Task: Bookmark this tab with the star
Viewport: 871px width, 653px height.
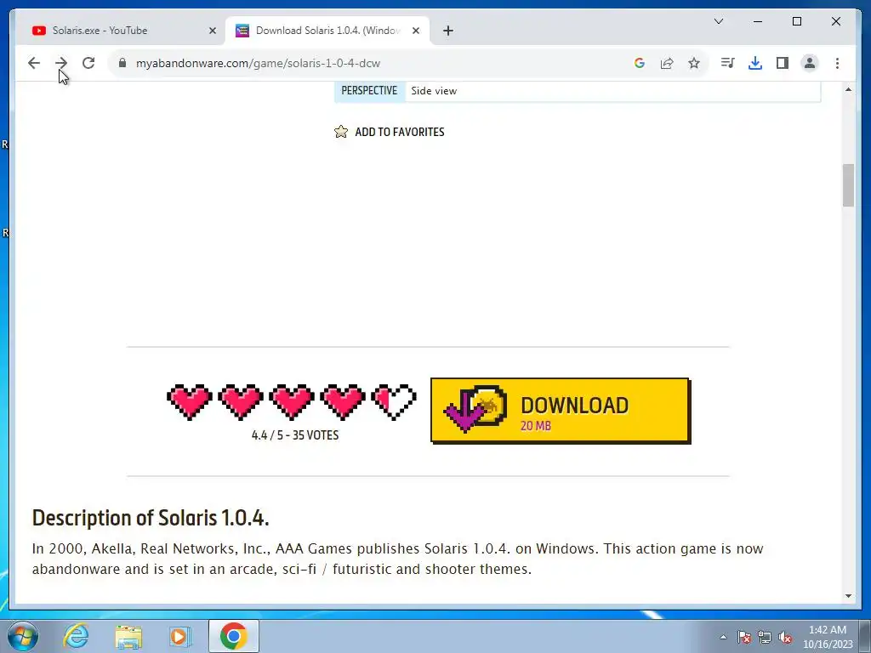Action: click(x=694, y=63)
